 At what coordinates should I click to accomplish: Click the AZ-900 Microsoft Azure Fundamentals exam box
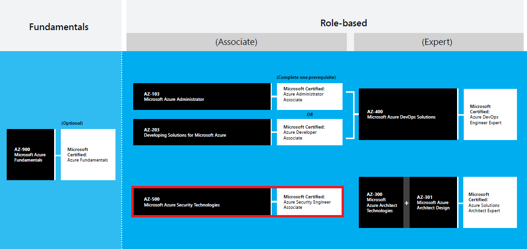(31, 154)
